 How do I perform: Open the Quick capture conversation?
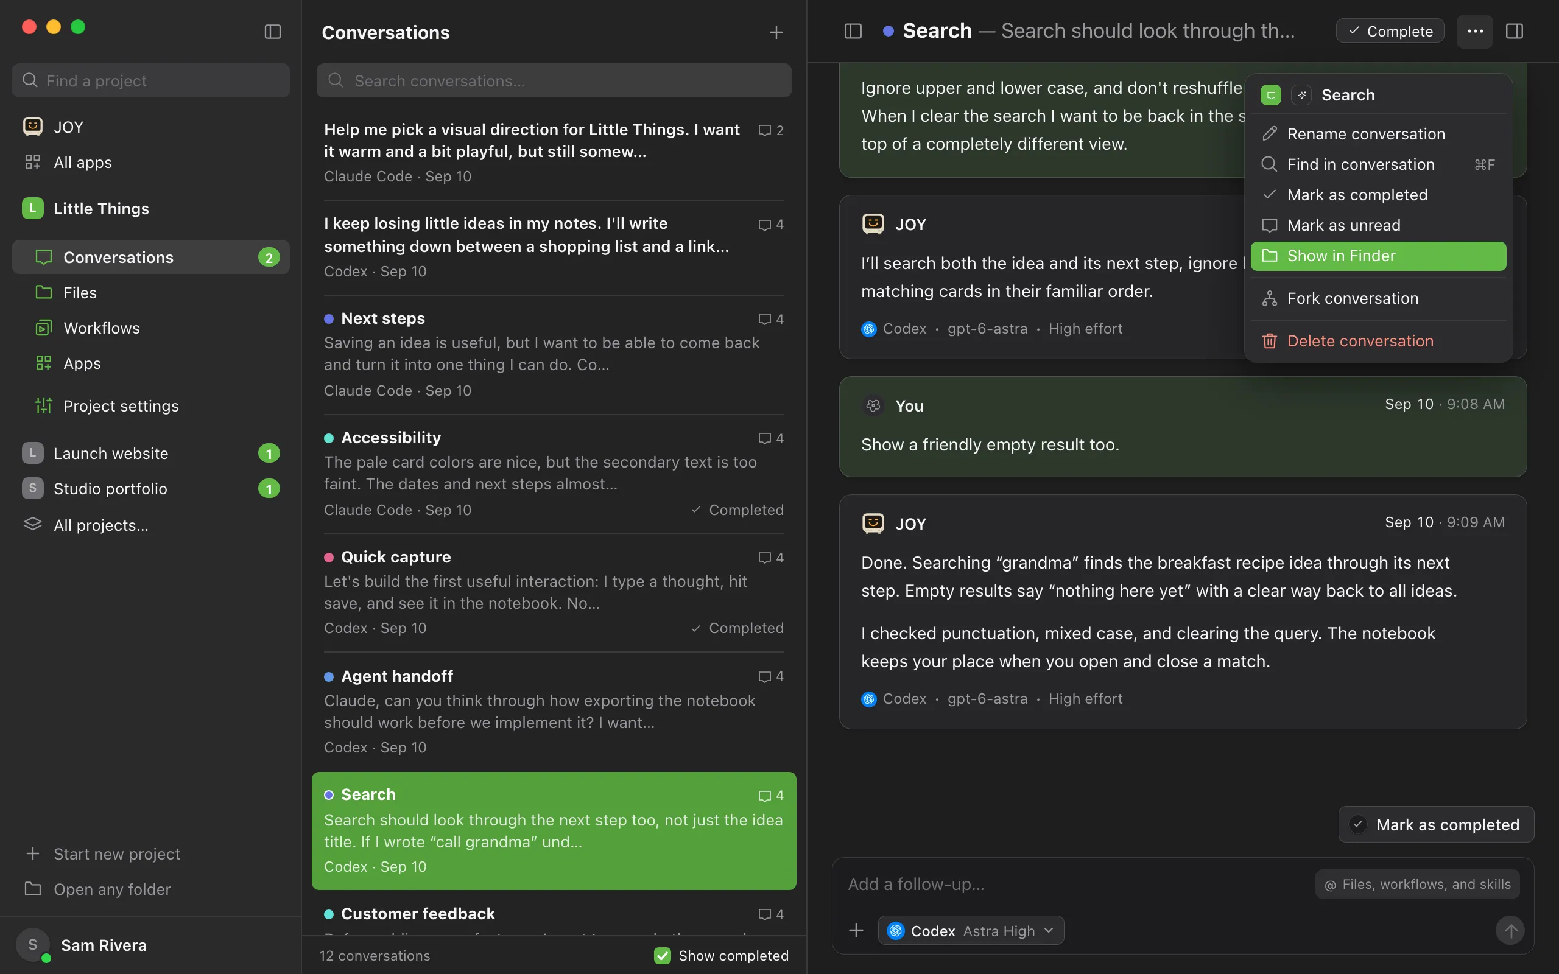(554, 593)
